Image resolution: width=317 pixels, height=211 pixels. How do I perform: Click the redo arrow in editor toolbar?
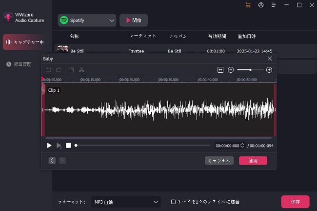click(x=59, y=70)
